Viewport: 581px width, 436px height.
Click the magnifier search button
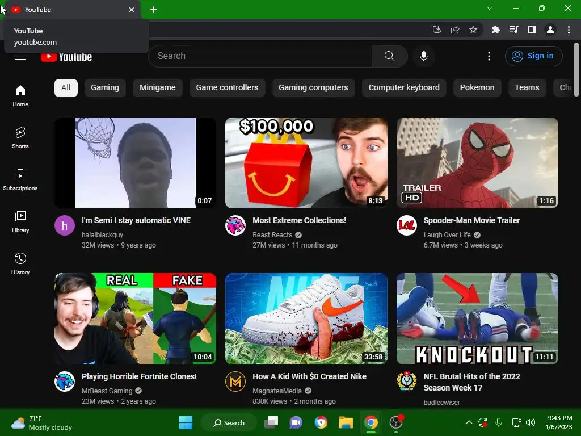click(x=389, y=56)
